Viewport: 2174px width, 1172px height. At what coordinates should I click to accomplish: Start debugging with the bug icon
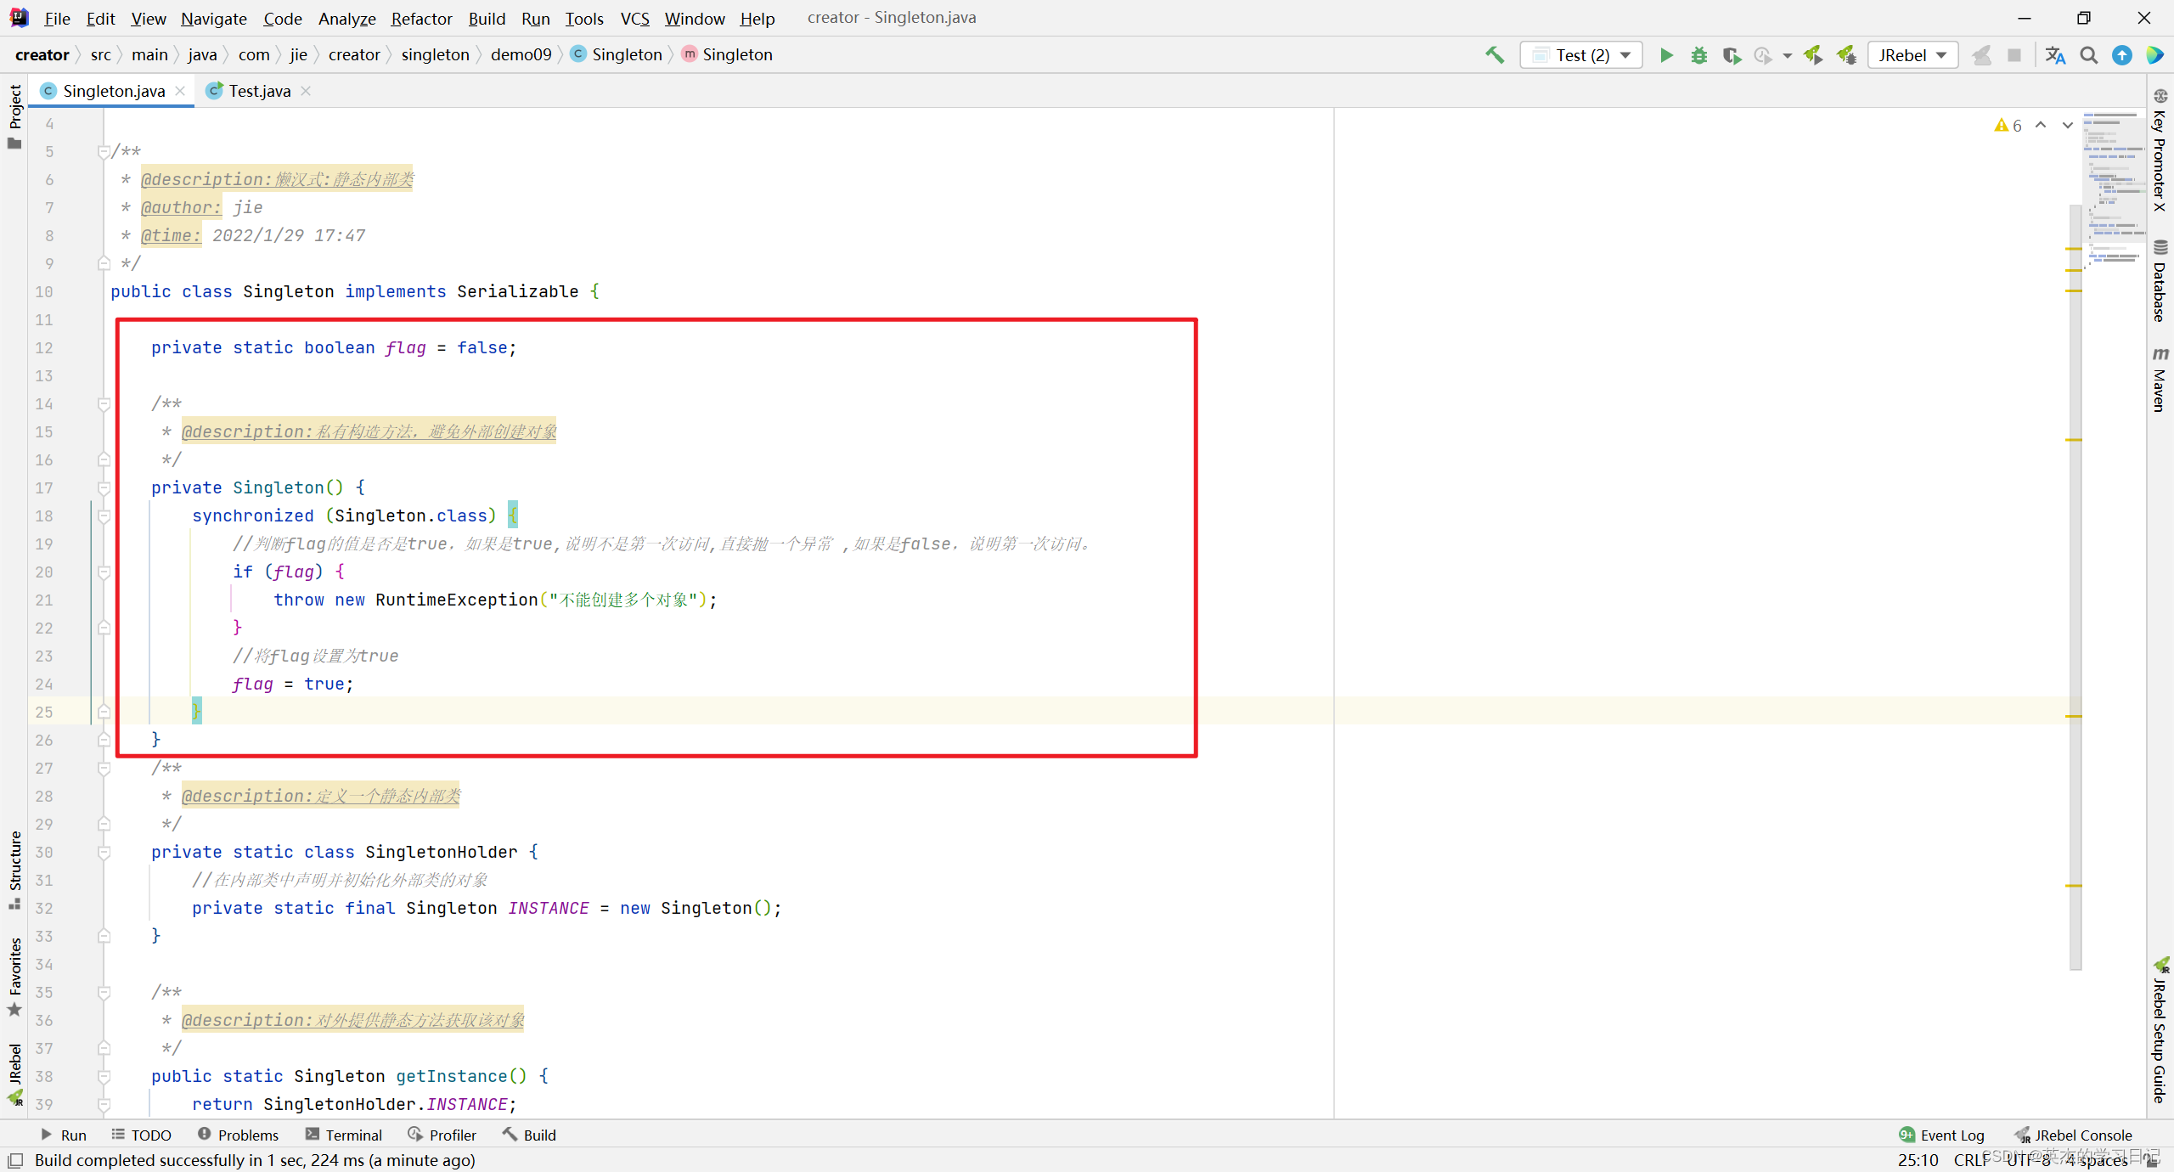[1698, 55]
